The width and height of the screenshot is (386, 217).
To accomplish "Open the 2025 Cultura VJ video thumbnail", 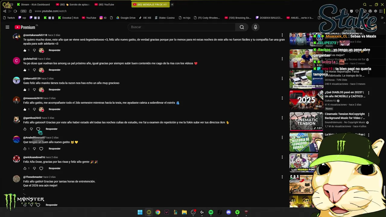I will (306, 100).
